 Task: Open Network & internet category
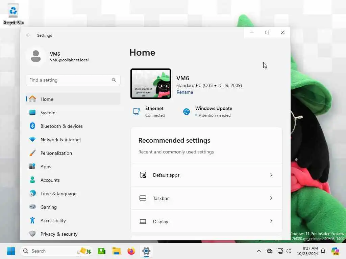pyautogui.click(x=73, y=140)
